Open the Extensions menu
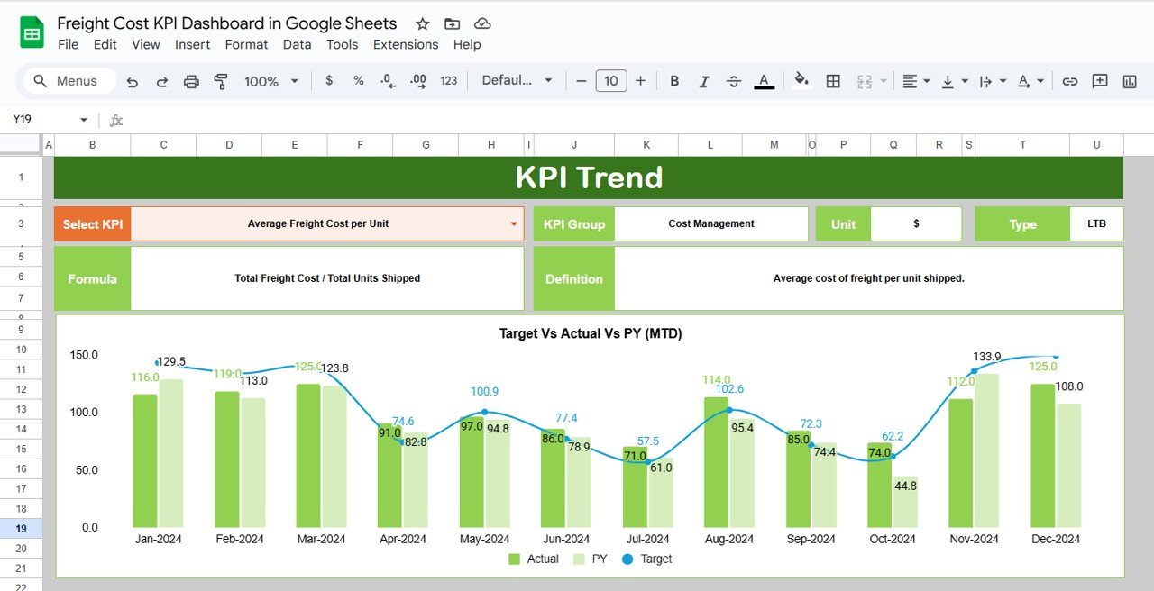 (406, 44)
